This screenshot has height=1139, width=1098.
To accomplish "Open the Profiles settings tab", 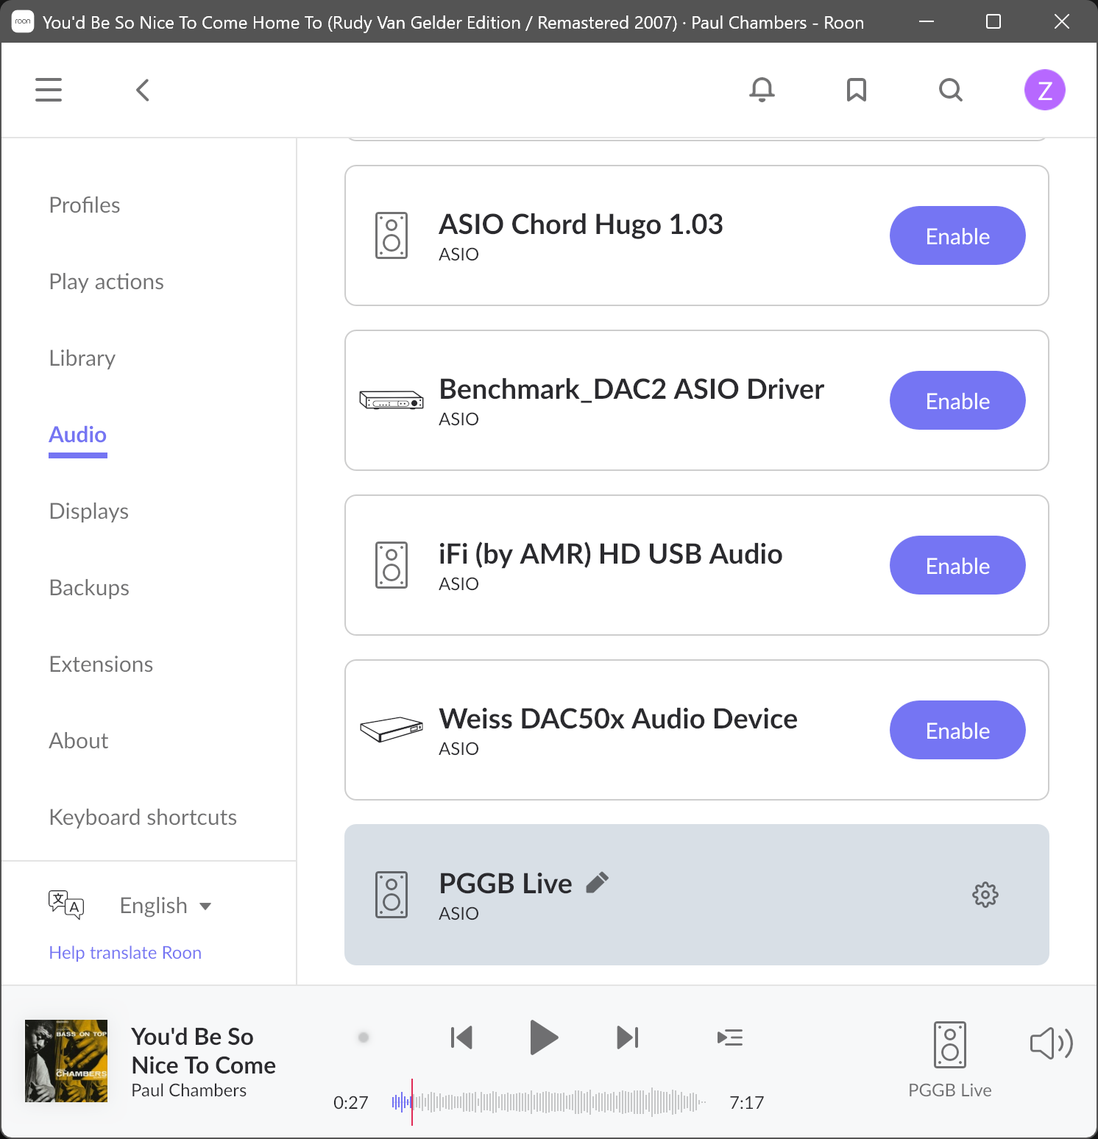I will tap(85, 205).
